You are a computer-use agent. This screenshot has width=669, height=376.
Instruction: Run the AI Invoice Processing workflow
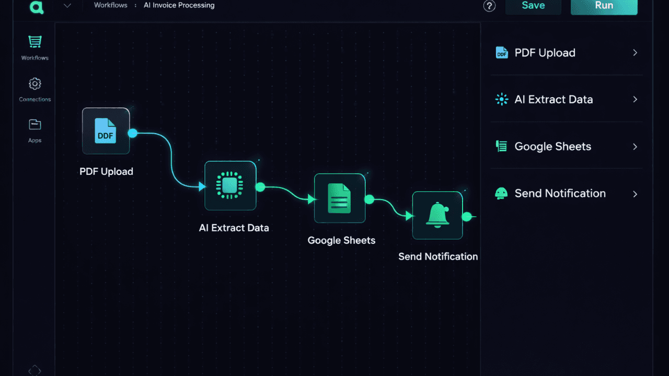point(604,5)
